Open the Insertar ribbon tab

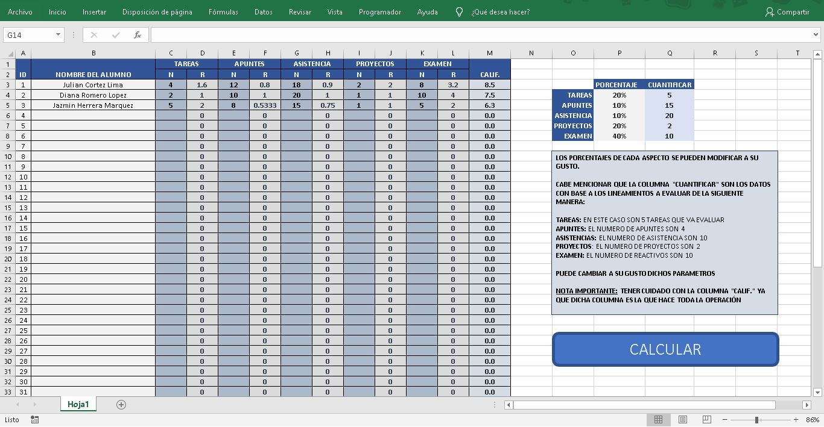(94, 11)
